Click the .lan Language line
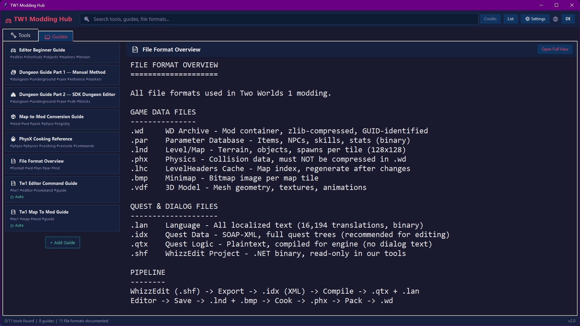 [x=277, y=225]
